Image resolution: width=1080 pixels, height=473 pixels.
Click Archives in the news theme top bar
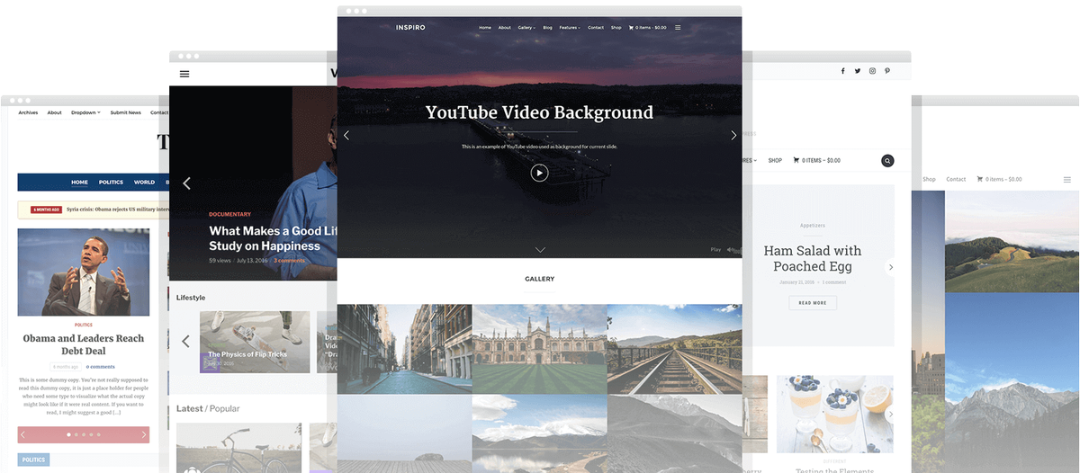[28, 112]
